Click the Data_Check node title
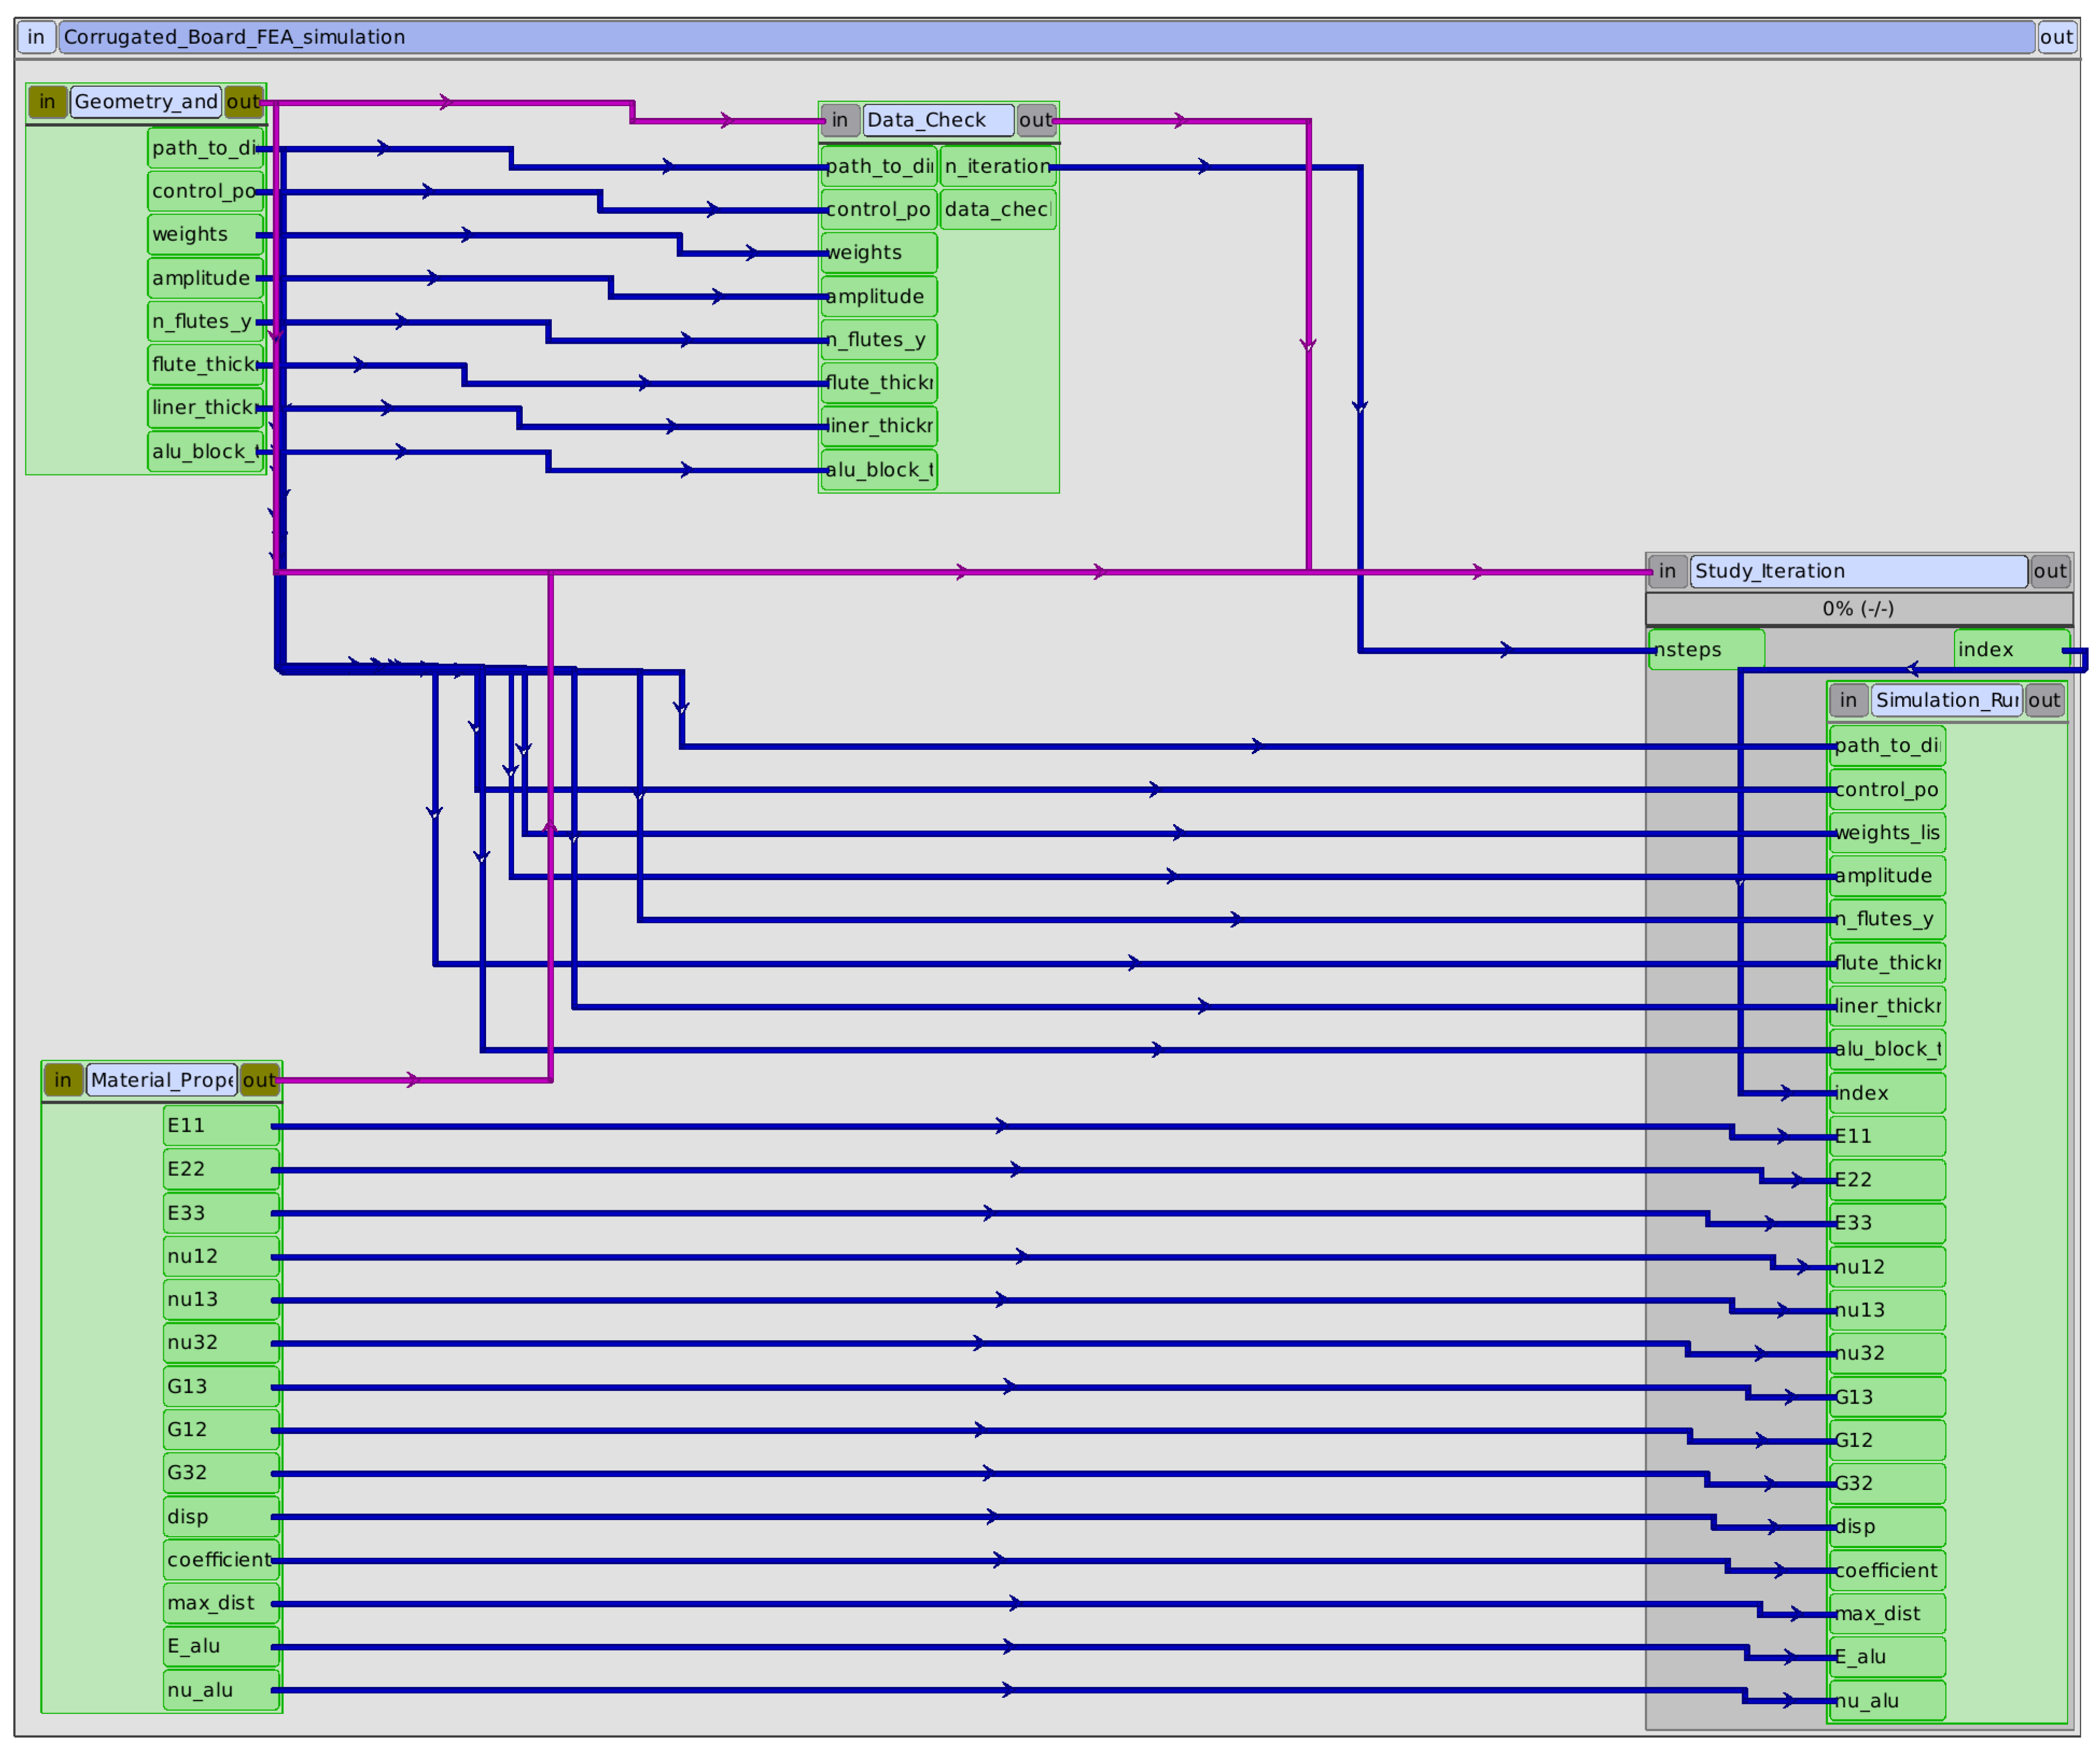Screen dimensions: 2100x1756 pos(937,120)
